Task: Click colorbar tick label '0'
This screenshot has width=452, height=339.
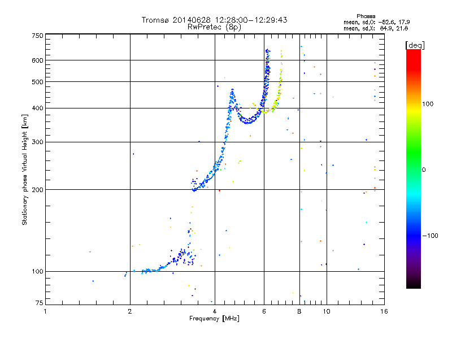Action: [x=424, y=170]
